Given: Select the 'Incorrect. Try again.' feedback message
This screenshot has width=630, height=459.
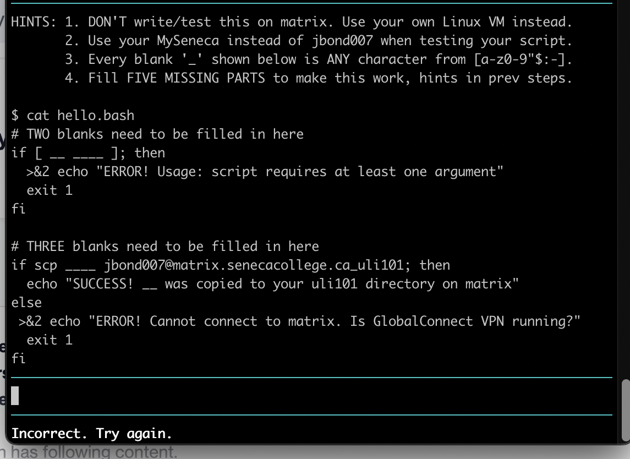Looking at the screenshot, I should [x=92, y=433].
